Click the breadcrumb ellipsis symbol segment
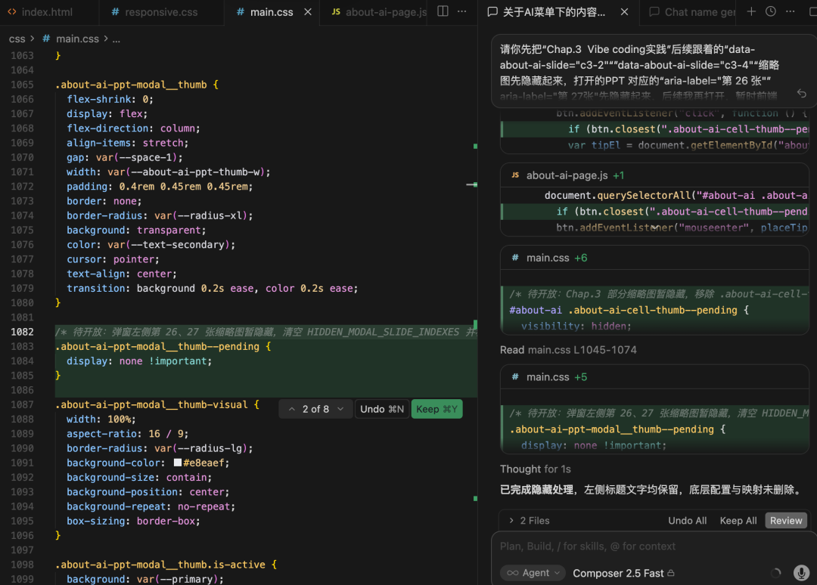 [116, 39]
